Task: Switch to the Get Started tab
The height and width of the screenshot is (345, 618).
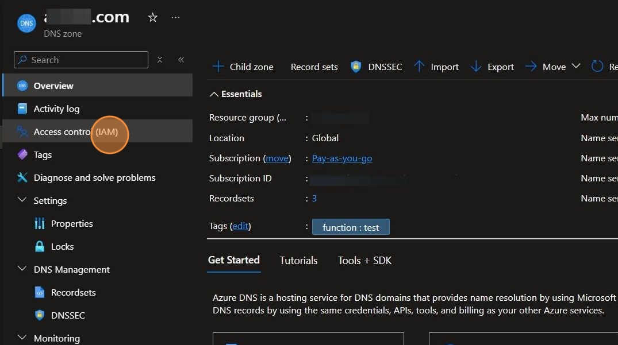Action: [234, 260]
